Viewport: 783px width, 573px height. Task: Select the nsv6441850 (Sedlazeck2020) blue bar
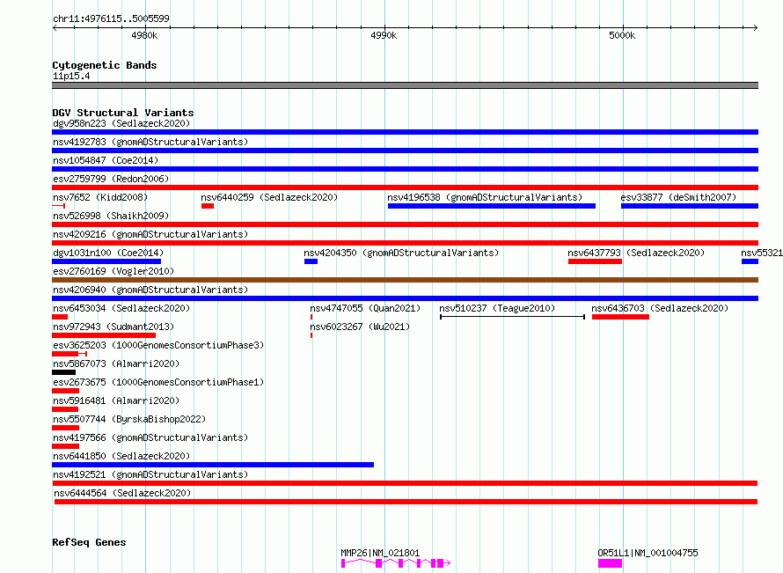point(213,465)
